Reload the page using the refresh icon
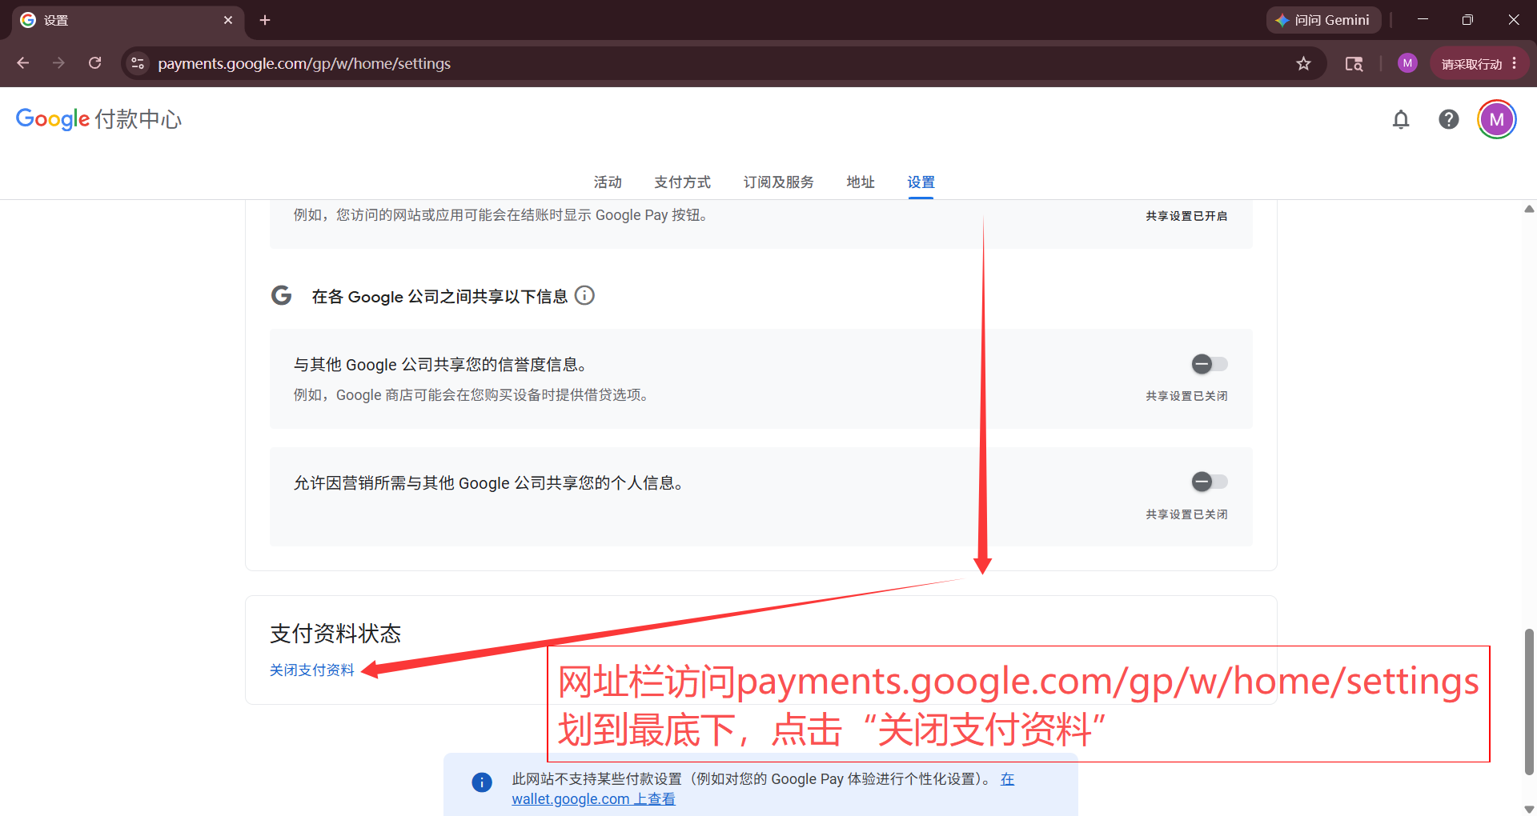This screenshot has height=816, width=1537. 94,63
